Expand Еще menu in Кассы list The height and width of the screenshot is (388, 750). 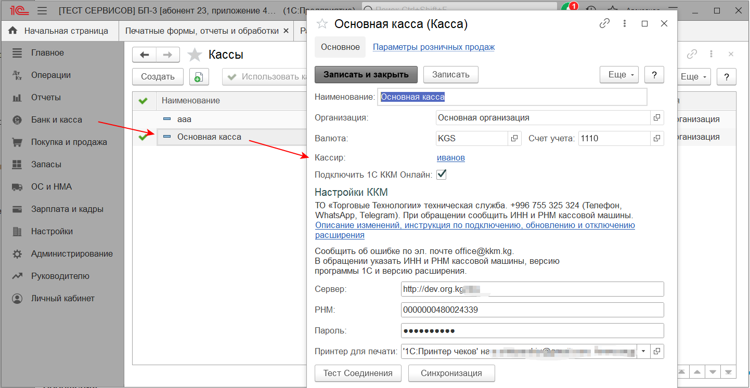(694, 77)
